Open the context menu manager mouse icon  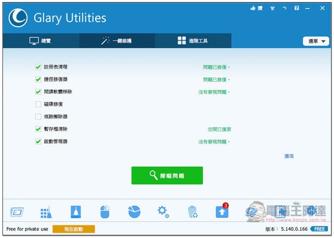coord(105,212)
